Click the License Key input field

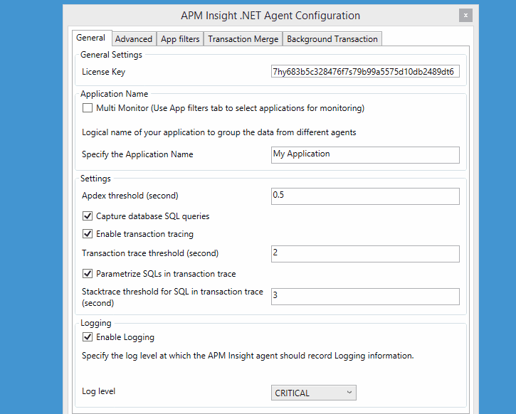[x=365, y=72]
